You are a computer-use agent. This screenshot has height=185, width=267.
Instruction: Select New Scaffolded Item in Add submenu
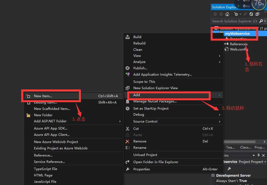[52, 109]
